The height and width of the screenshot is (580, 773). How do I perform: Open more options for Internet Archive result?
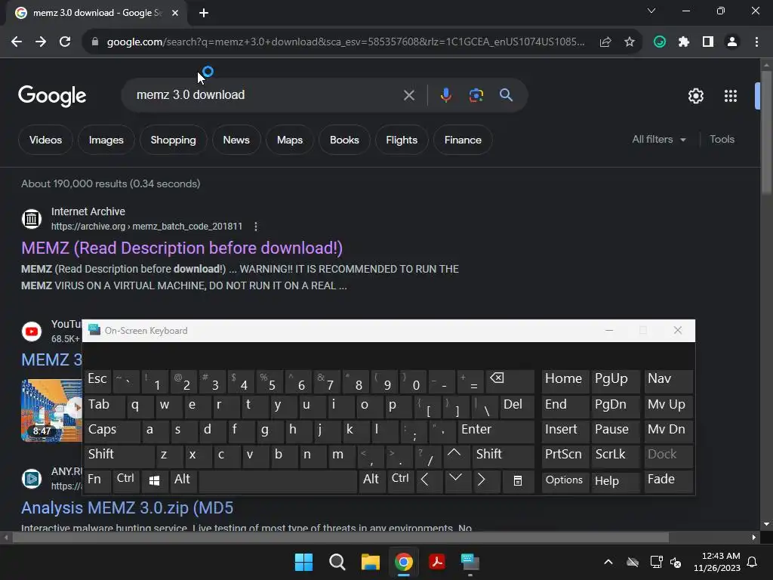pyautogui.click(x=255, y=227)
